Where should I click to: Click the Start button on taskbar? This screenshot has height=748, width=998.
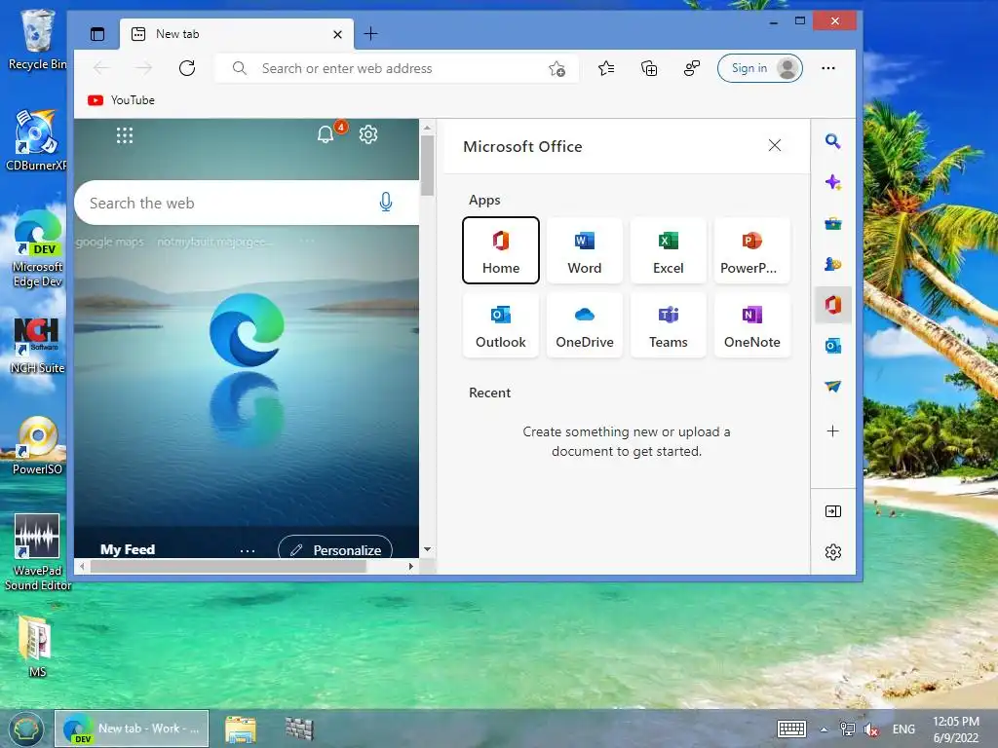tap(25, 729)
